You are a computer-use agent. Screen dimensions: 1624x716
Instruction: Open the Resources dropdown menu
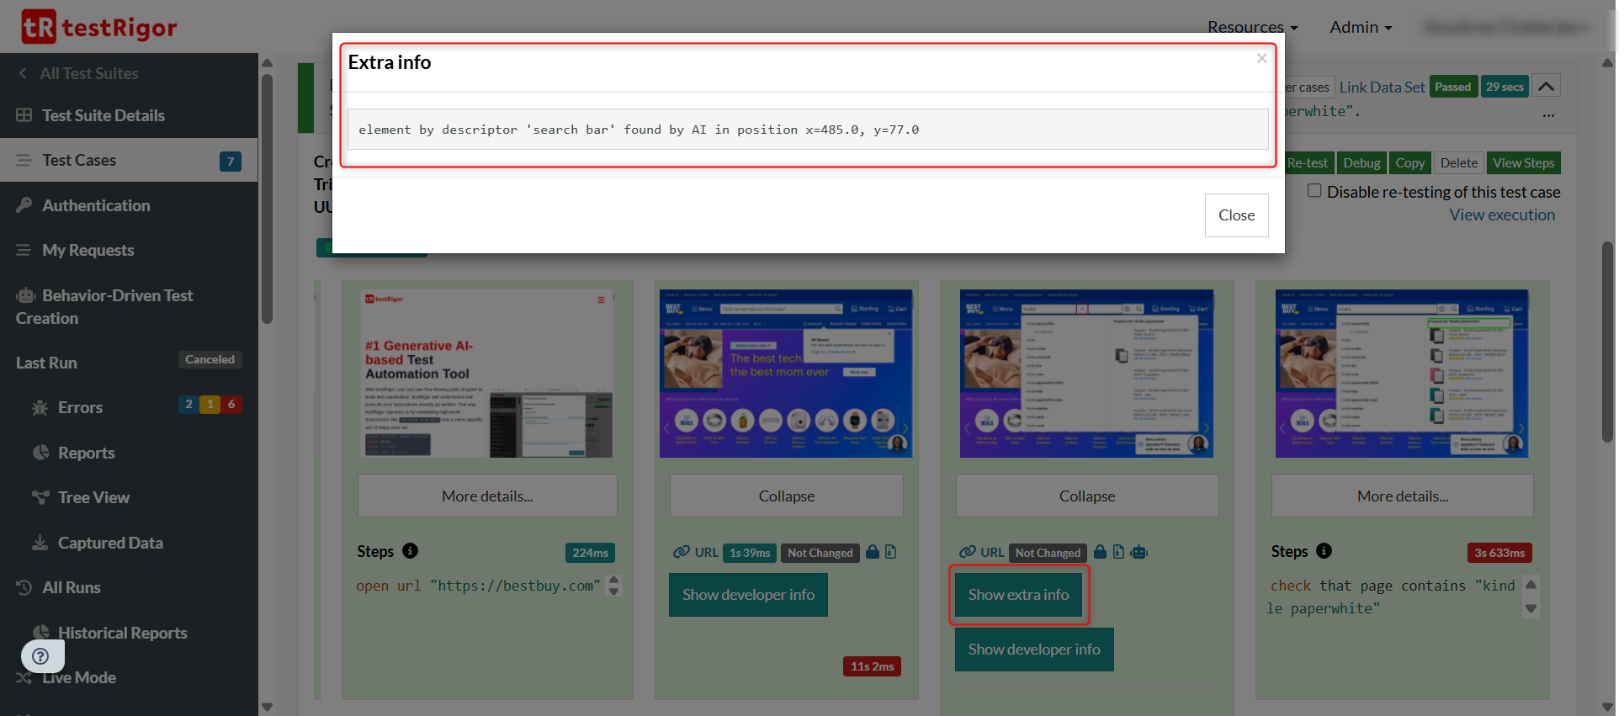click(x=1252, y=27)
